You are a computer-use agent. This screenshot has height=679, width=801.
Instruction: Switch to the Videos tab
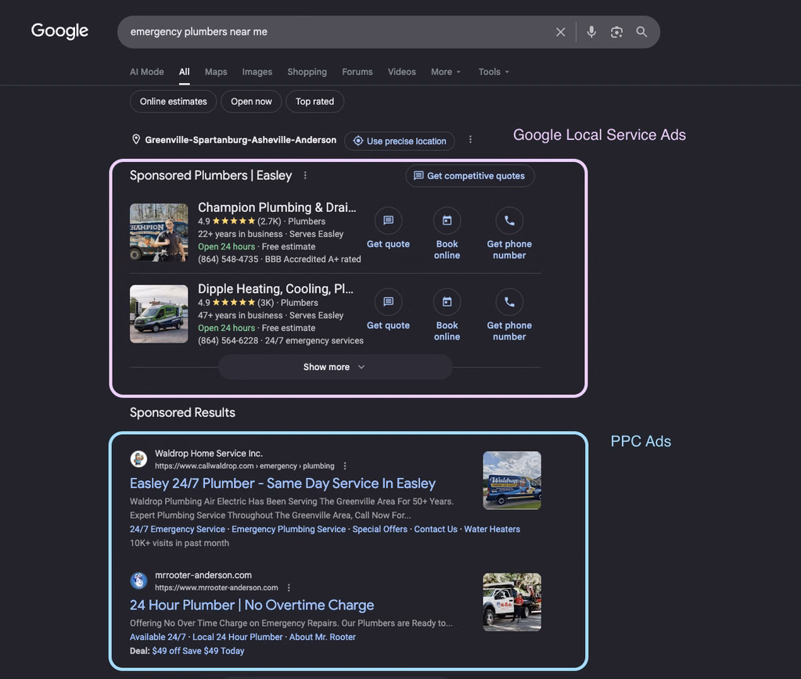click(x=401, y=72)
